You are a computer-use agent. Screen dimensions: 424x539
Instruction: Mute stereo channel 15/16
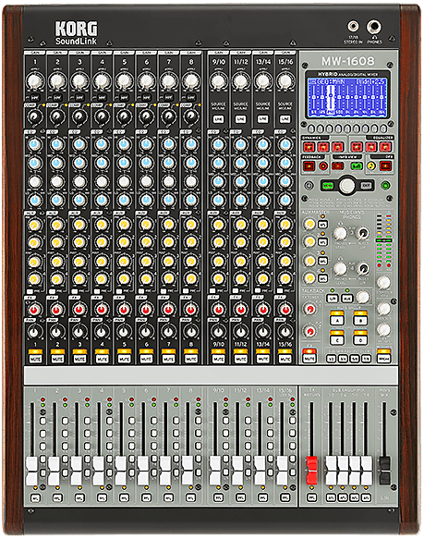pos(285,359)
